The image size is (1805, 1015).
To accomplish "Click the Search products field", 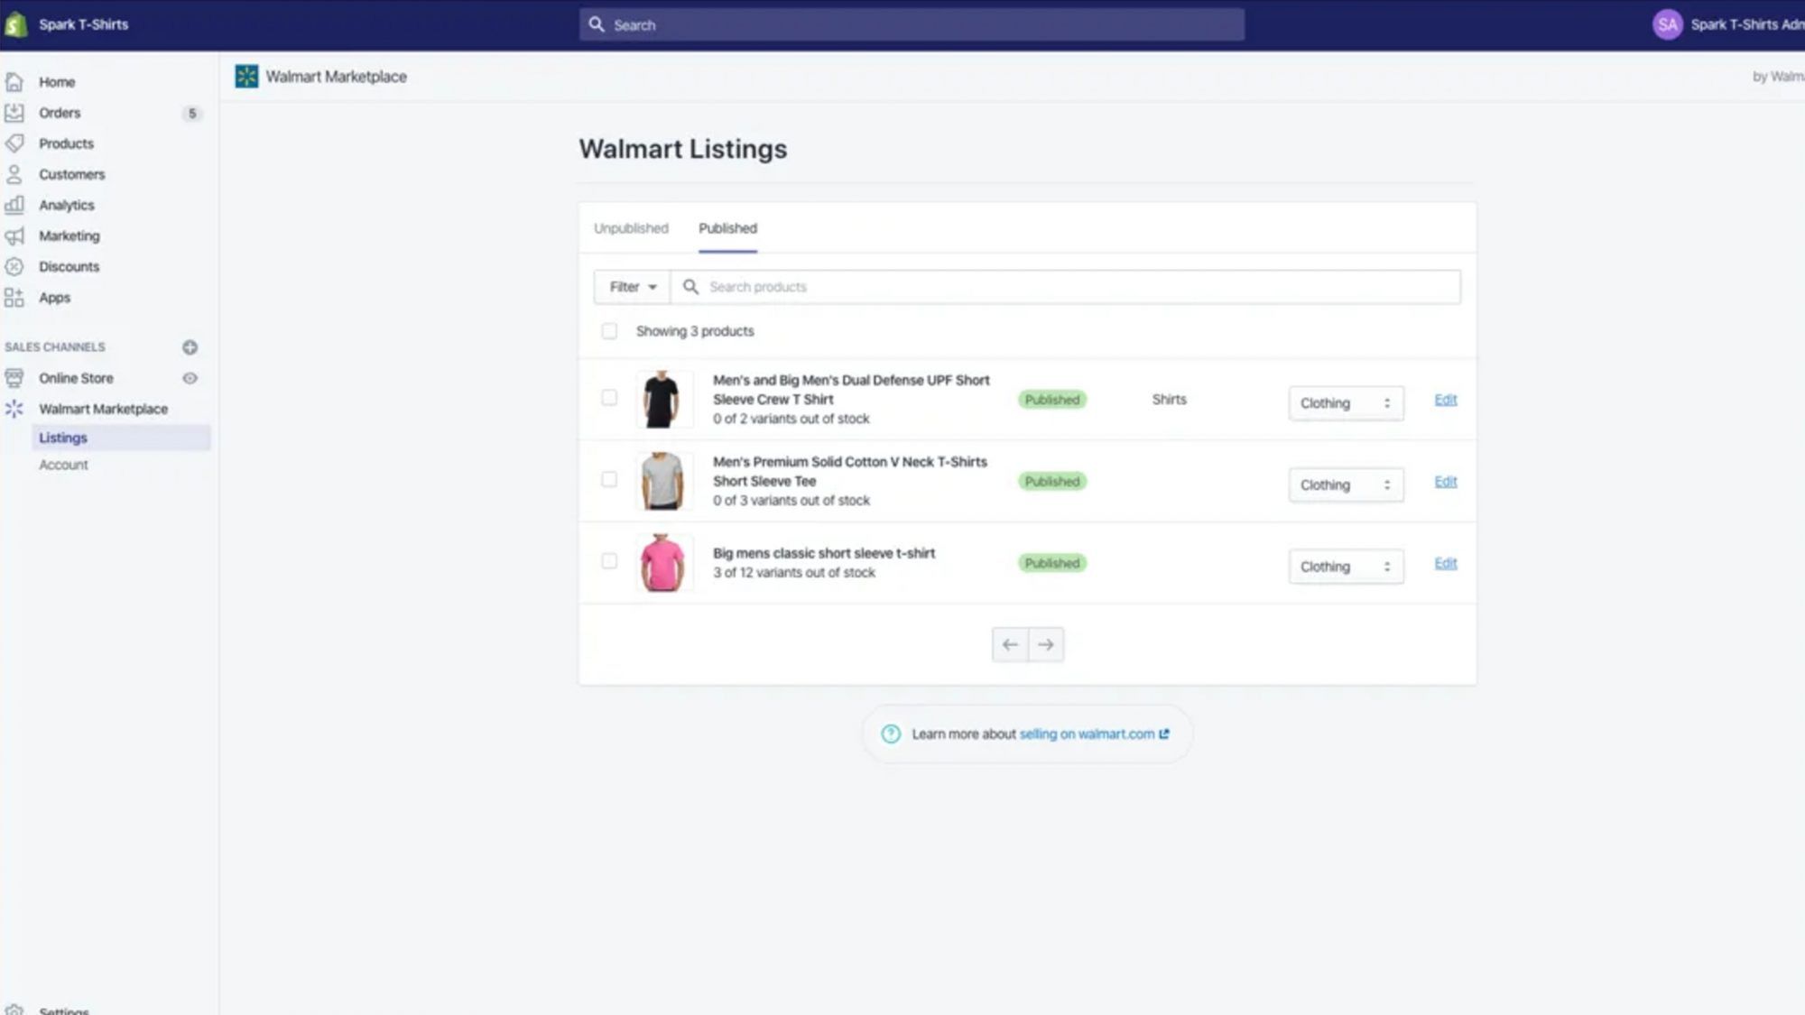I will [x=1065, y=287].
